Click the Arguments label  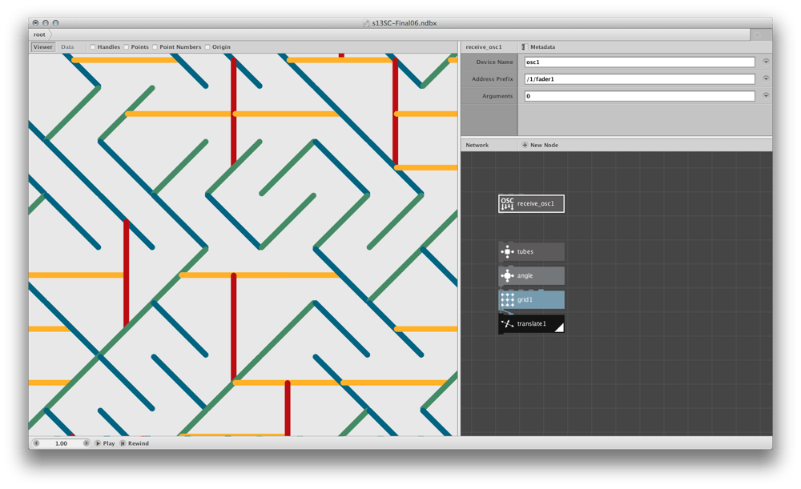pos(497,96)
